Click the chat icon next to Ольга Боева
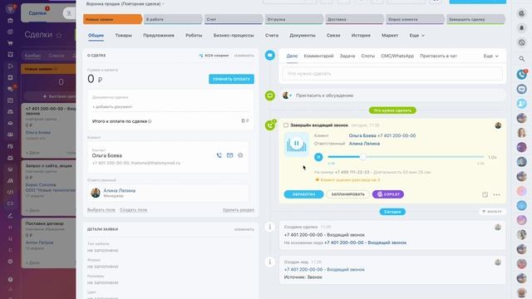The width and height of the screenshot is (532, 299). point(240,155)
